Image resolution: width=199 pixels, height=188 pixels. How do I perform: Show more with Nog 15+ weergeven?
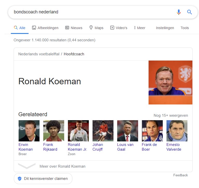tap(171, 116)
